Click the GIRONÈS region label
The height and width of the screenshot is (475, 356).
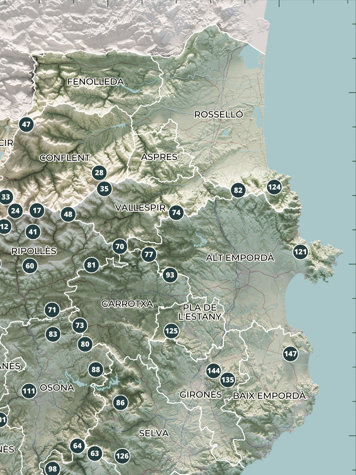[201, 395]
